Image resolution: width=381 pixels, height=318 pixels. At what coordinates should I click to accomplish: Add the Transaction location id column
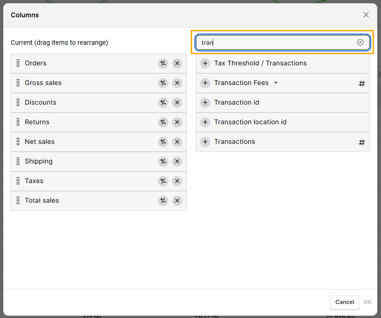205,122
